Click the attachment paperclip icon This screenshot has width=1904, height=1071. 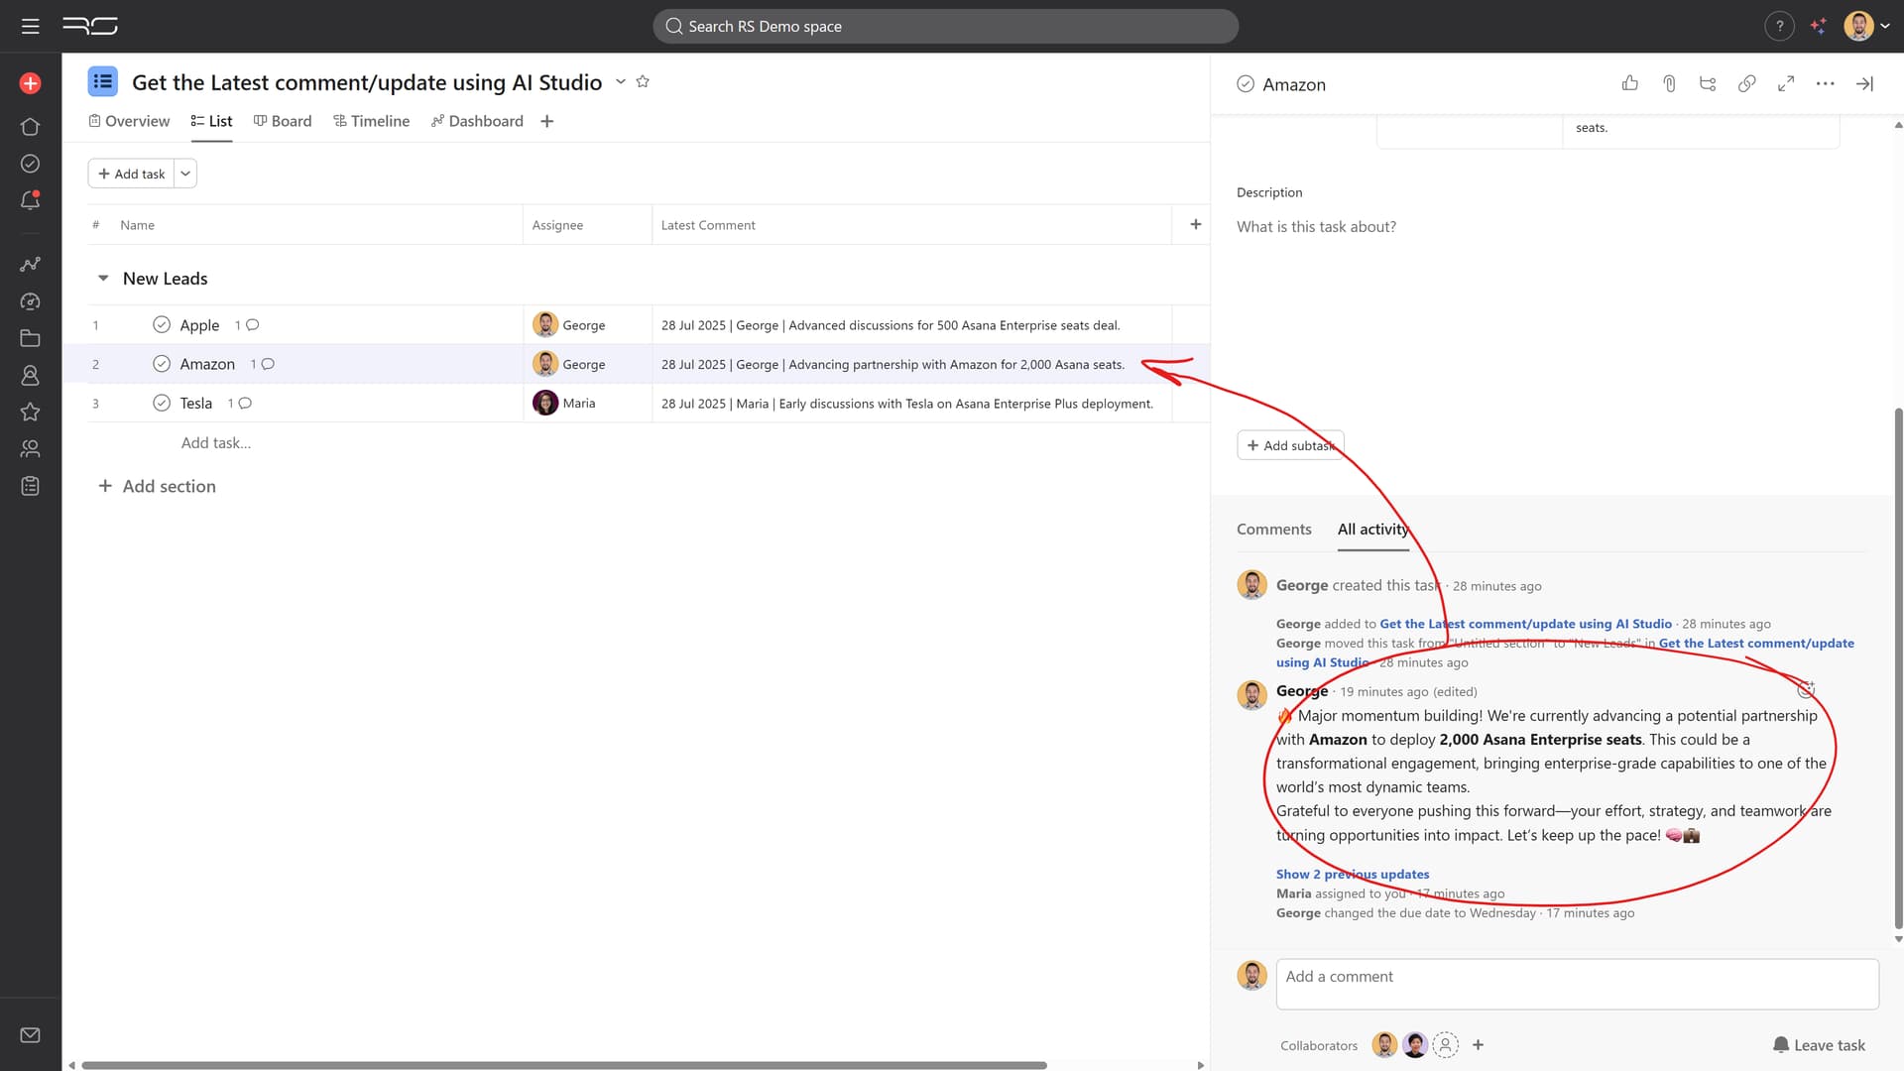click(1669, 83)
